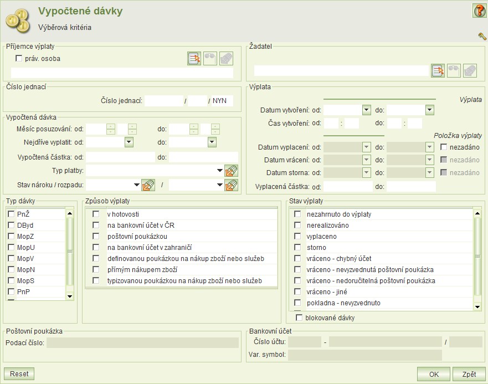Check the práv. osoba checkbox
The width and height of the screenshot is (488, 384).
point(19,58)
